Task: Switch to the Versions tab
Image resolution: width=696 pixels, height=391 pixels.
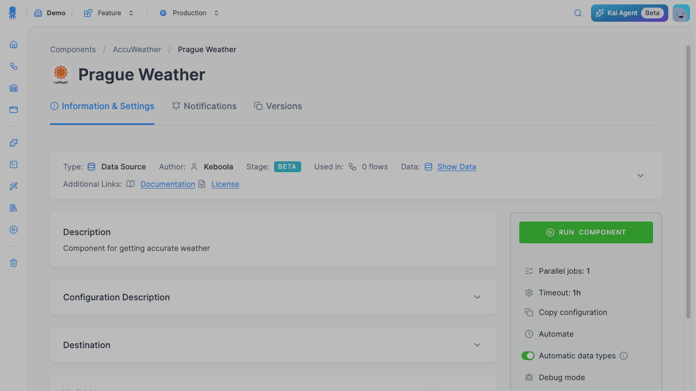Action: (278, 106)
